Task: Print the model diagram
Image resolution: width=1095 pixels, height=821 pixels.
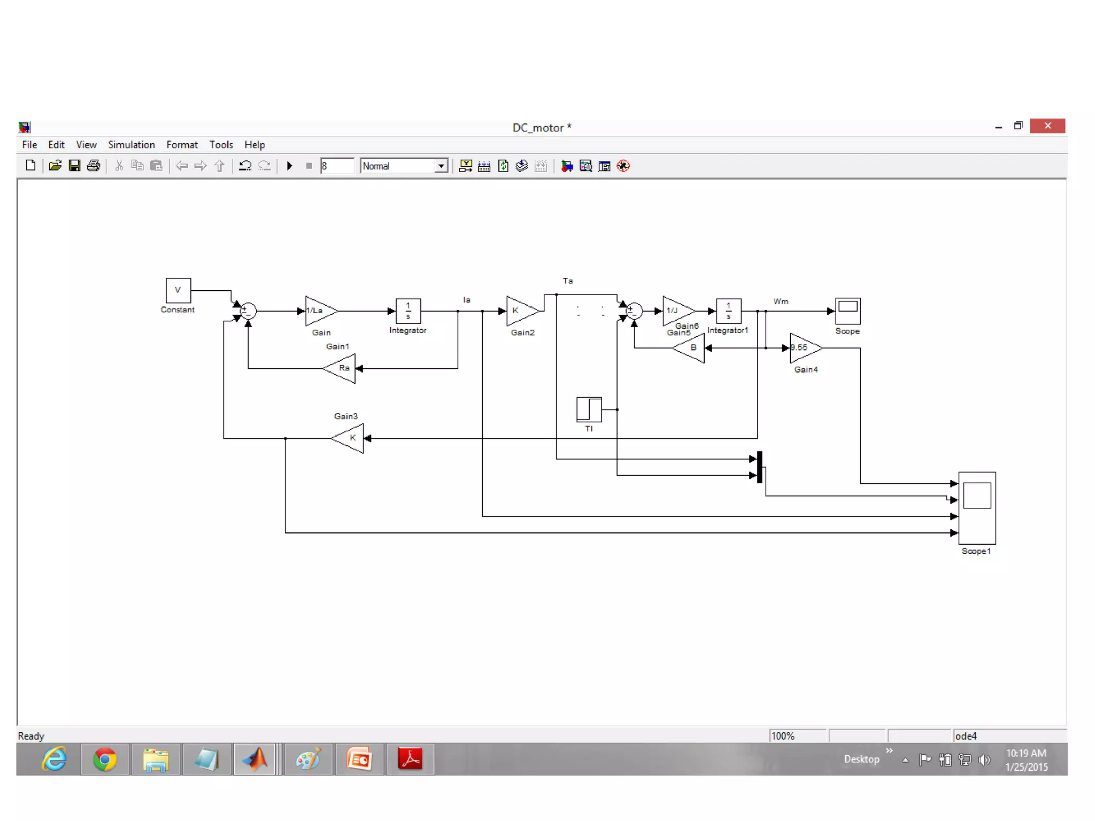Action: point(94,166)
